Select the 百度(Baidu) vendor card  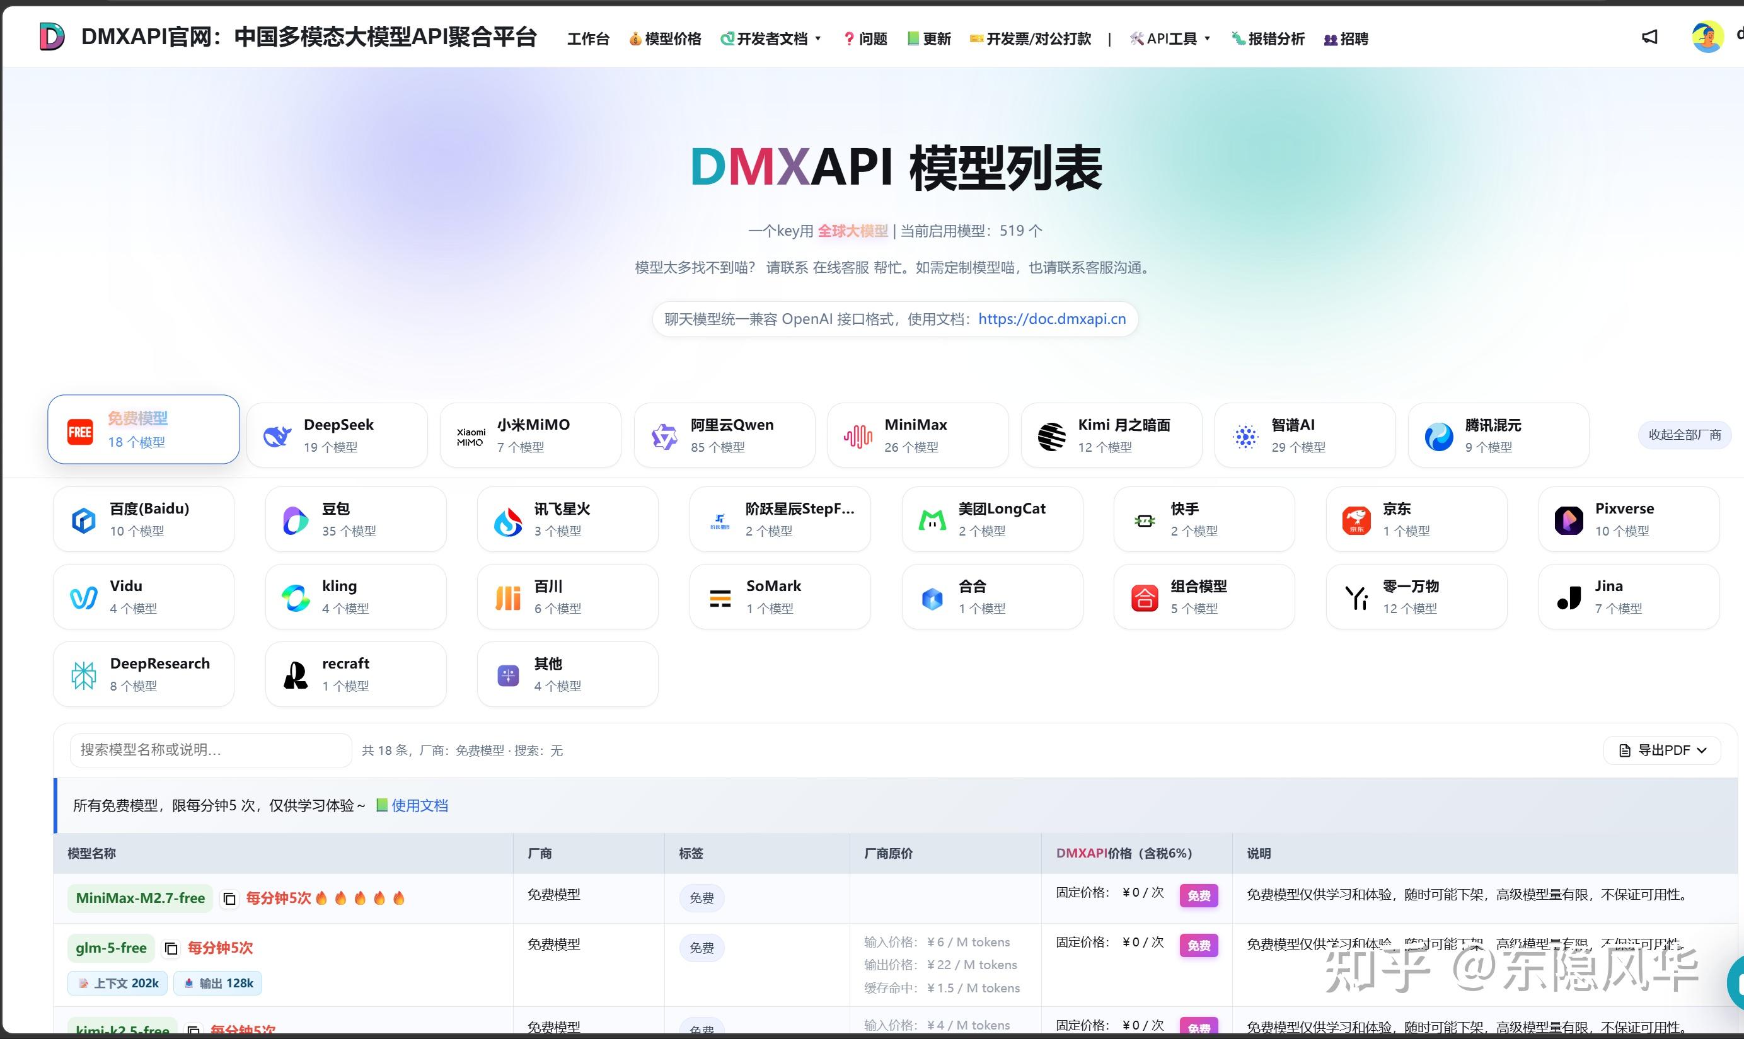(144, 519)
